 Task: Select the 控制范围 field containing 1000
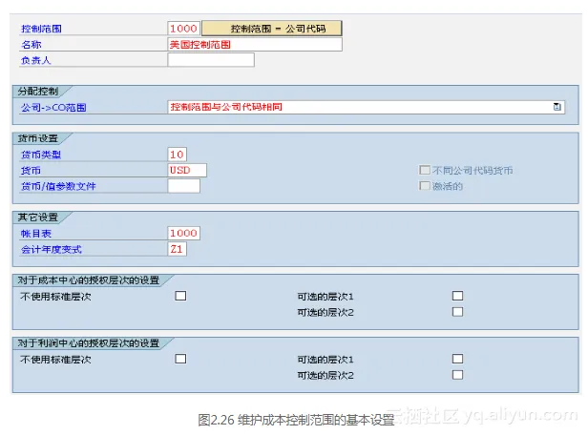183,29
